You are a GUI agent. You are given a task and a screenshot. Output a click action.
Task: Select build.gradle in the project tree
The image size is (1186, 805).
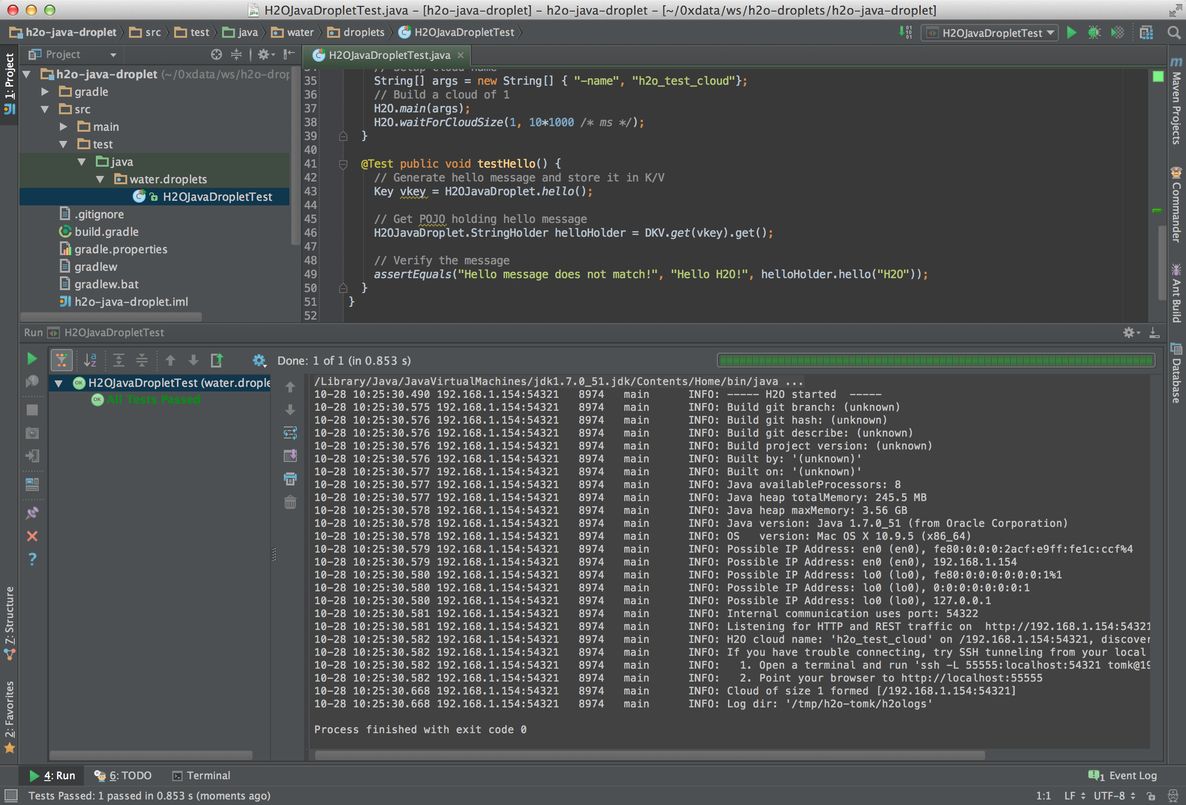[x=106, y=232]
